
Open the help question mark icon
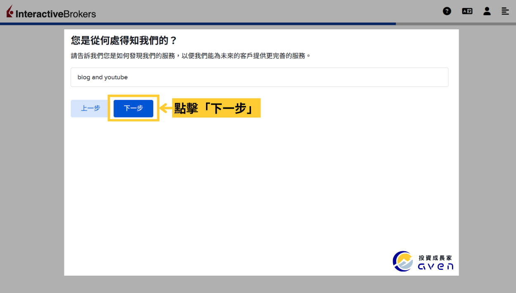447,11
